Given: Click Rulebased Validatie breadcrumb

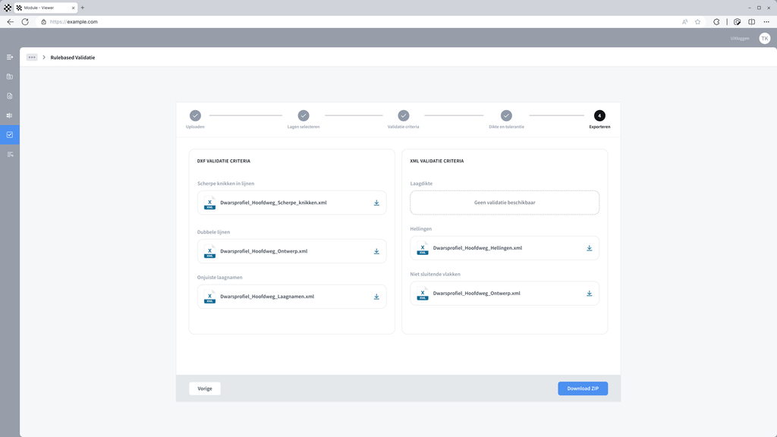Looking at the screenshot, I should coord(72,58).
